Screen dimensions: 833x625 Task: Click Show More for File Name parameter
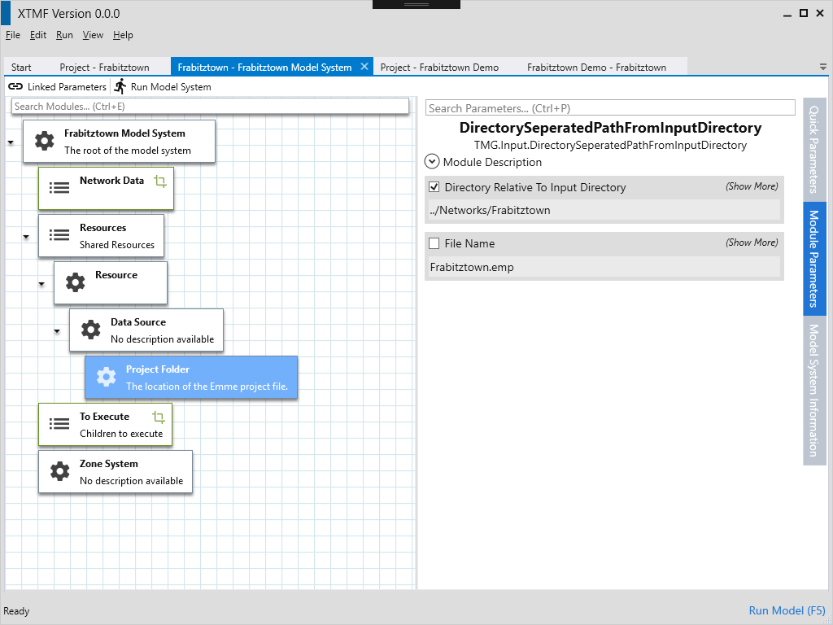751,243
